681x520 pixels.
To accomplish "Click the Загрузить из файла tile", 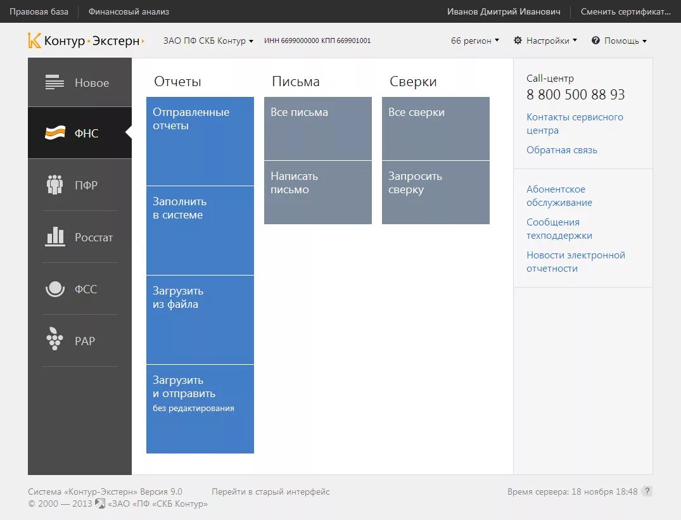I will coord(200,320).
